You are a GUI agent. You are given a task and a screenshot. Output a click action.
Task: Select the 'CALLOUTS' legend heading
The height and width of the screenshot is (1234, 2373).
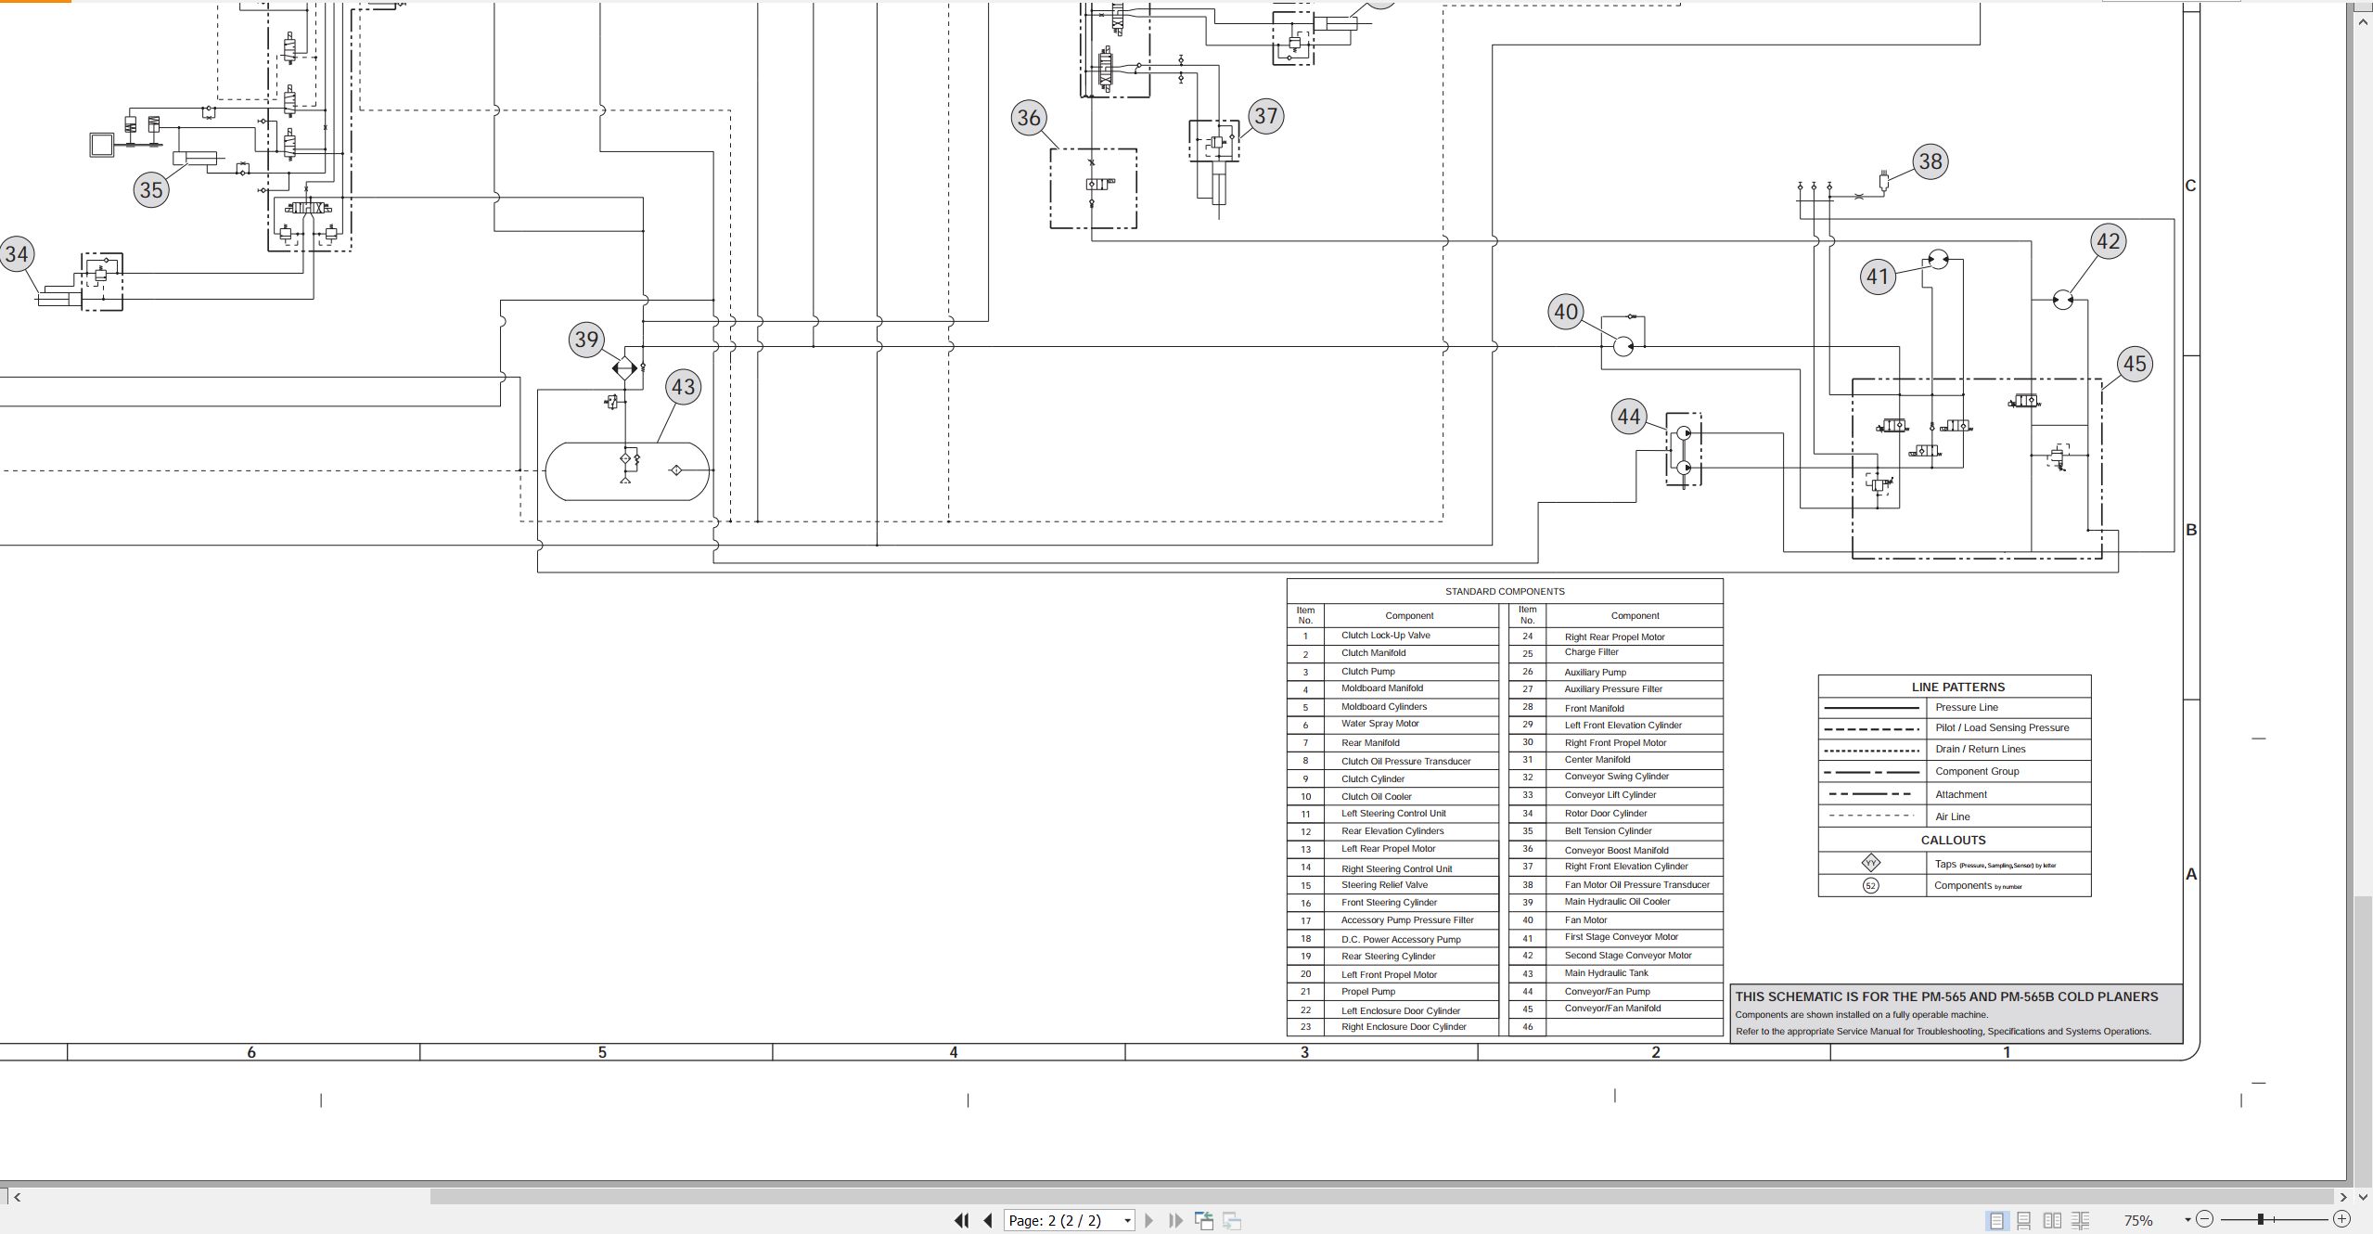[1954, 841]
